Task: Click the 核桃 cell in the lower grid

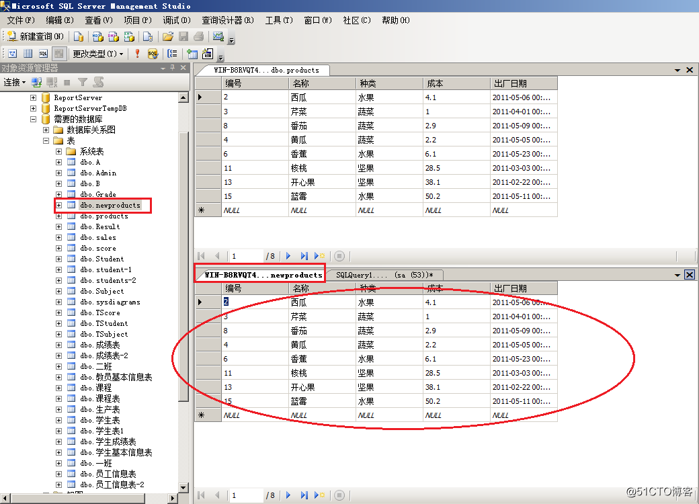Action: point(323,373)
